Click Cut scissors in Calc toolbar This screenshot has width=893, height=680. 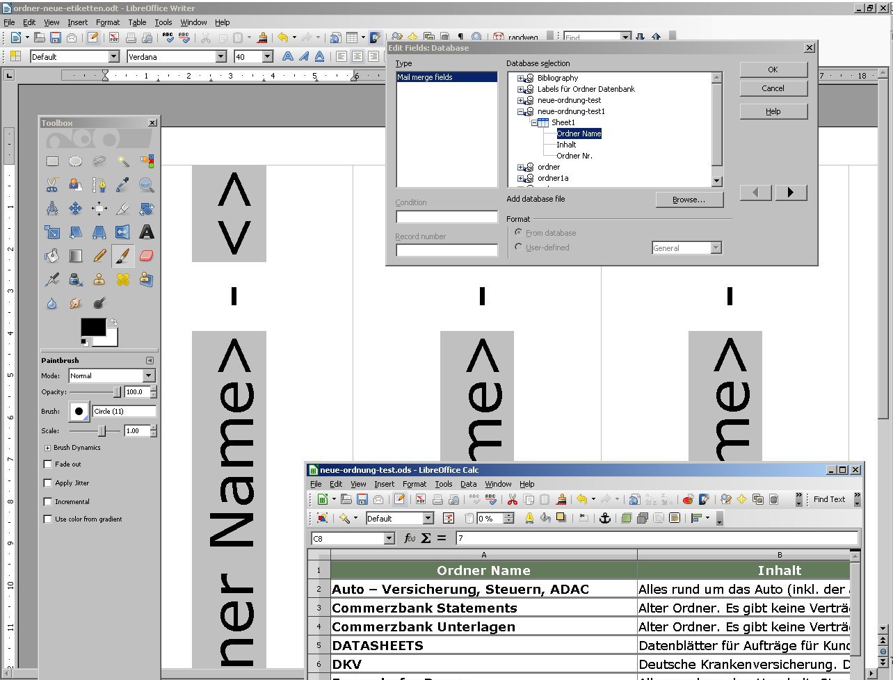[513, 499]
